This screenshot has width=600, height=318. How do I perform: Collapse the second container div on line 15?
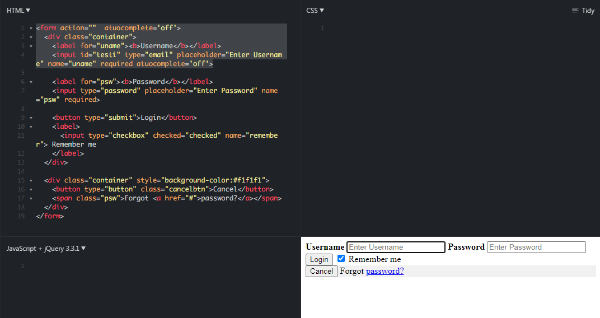(x=31, y=181)
